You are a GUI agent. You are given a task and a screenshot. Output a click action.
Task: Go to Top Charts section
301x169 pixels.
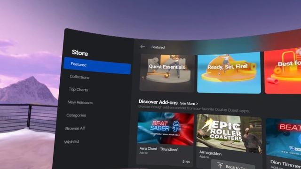click(x=79, y=90)
